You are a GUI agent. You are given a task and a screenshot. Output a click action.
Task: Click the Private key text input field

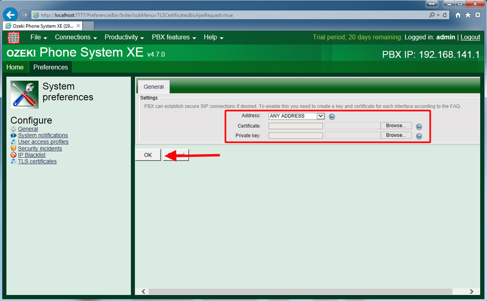[296, 135]
